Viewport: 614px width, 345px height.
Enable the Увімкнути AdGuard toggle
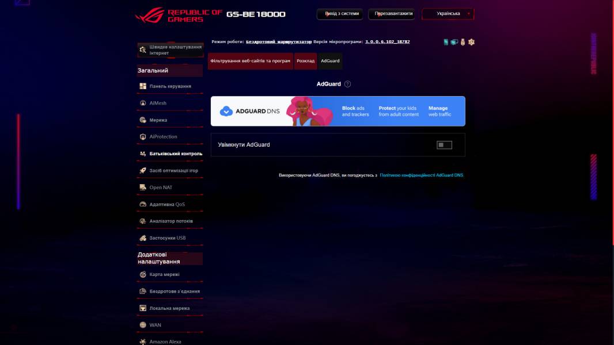445,144
